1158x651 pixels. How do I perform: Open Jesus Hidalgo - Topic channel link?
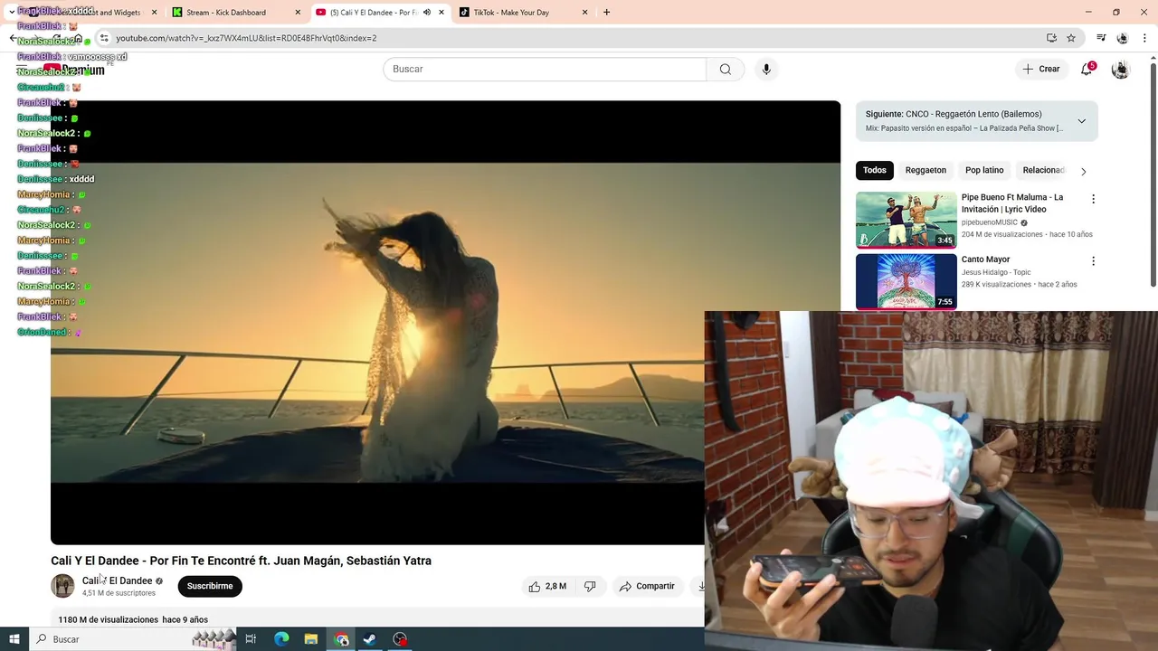996,272
